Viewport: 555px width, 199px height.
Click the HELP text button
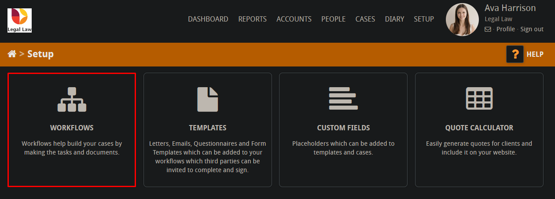(535, 54)
